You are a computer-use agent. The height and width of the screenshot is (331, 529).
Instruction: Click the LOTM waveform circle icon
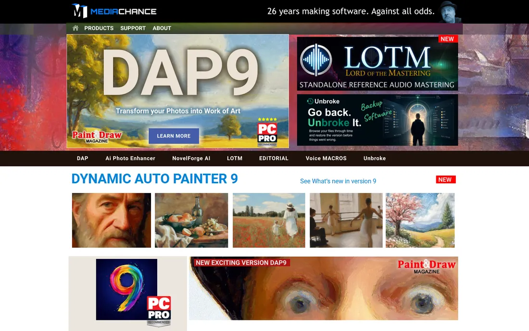316,60
